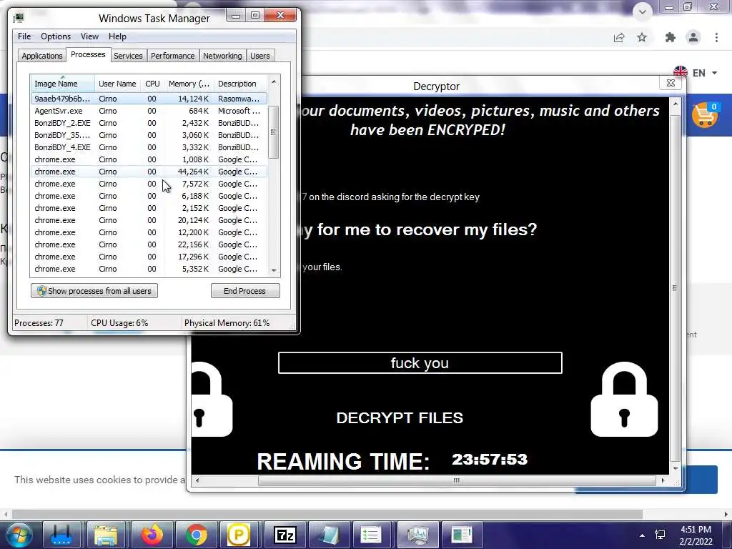The width and height of the screenshot is (732, 549).
Task: Click Decryptor vertical scroll down arrow
Action: click(675, 468)
